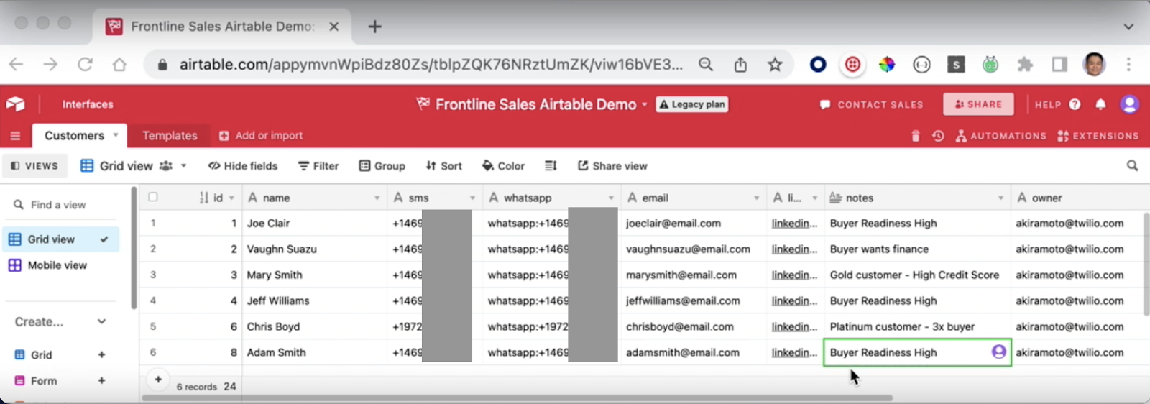Select Grid view in sidebar
The height and width of the screenshot is (404, 1150).
[61, 239]
